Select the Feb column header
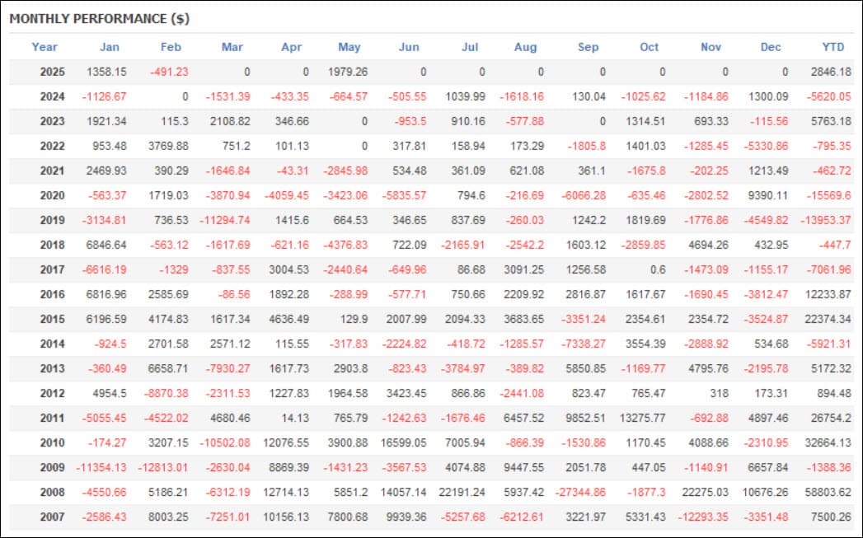863x538 pixels. pyautogui.click(x=171, y=47)
